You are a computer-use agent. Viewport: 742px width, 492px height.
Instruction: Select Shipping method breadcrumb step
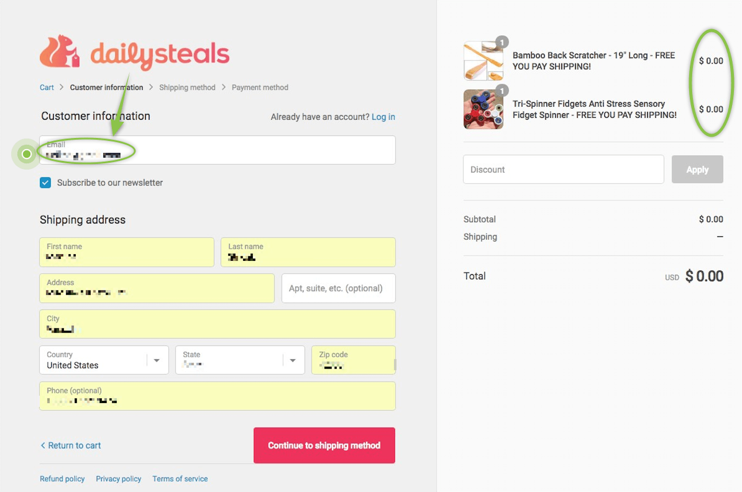[187, 87]
